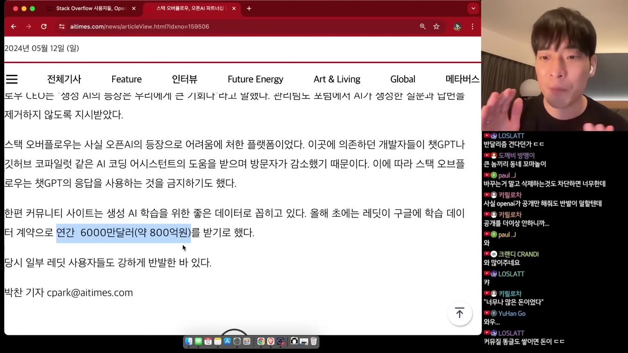The width and height of the screenshot is (628, 353).
Task: Open Messages from the Dock
Action: [198, 341]
